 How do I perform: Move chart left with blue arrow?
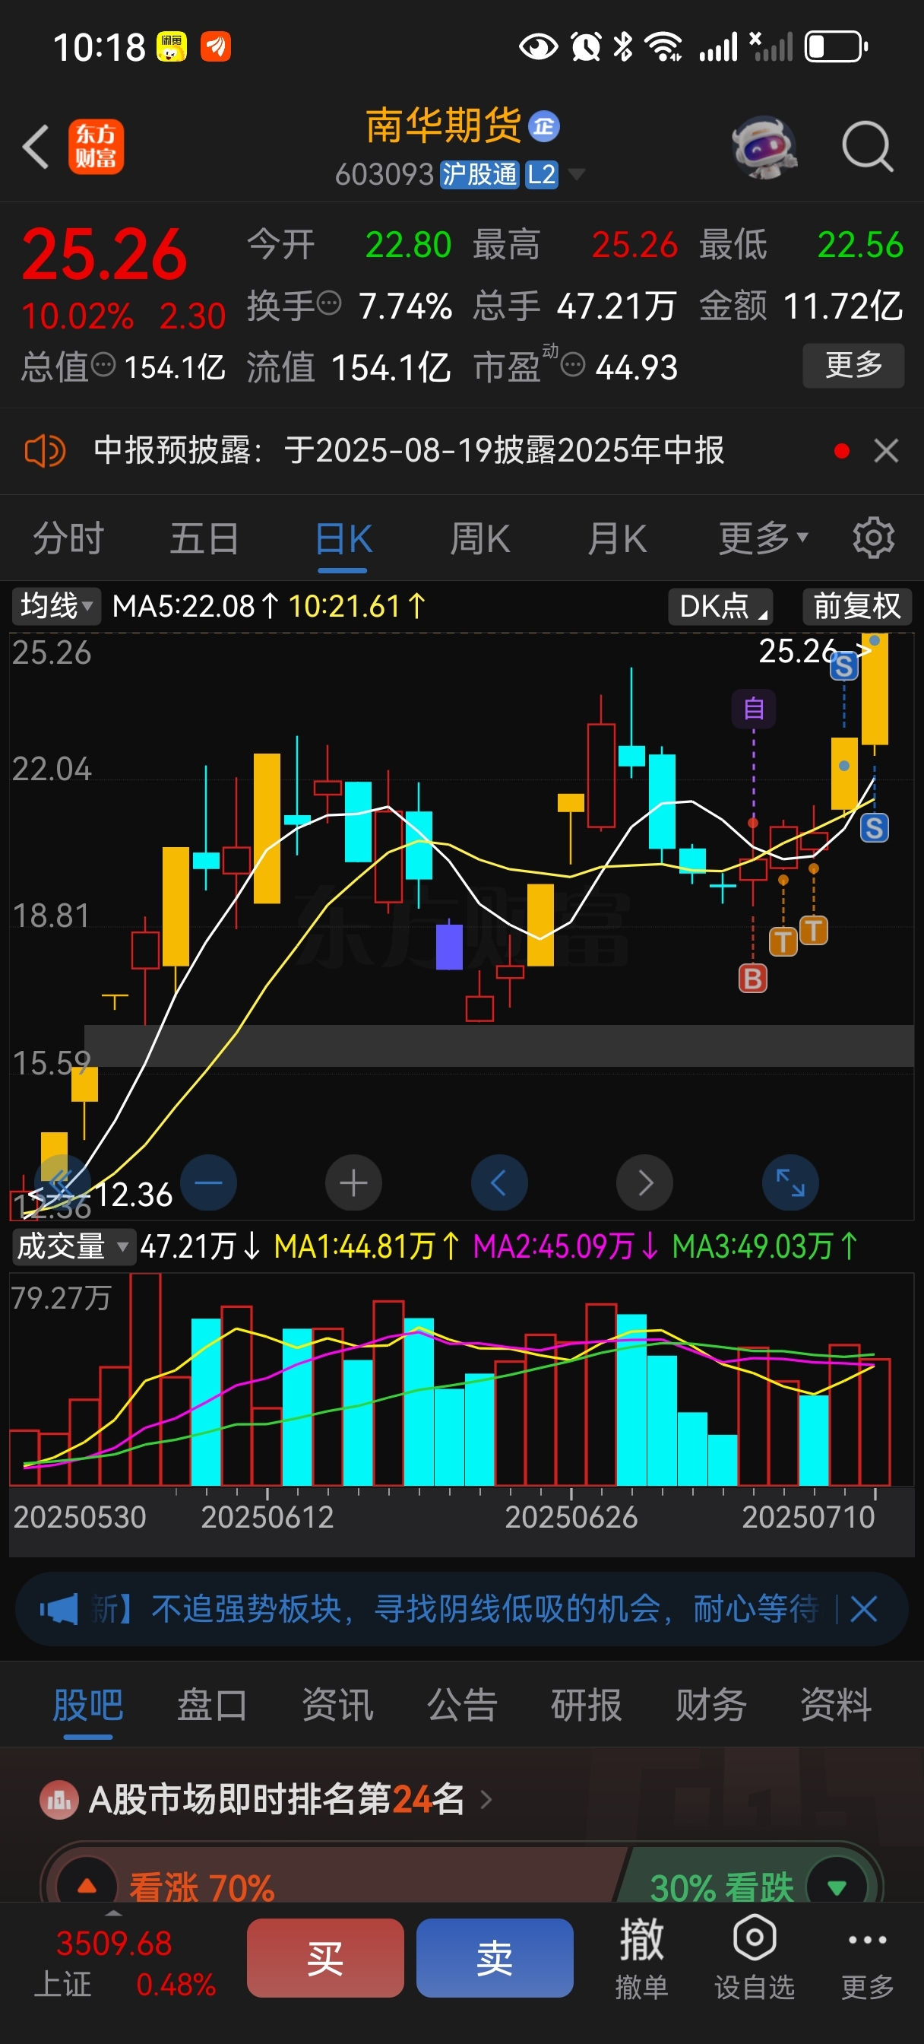tap(500, 1182)
